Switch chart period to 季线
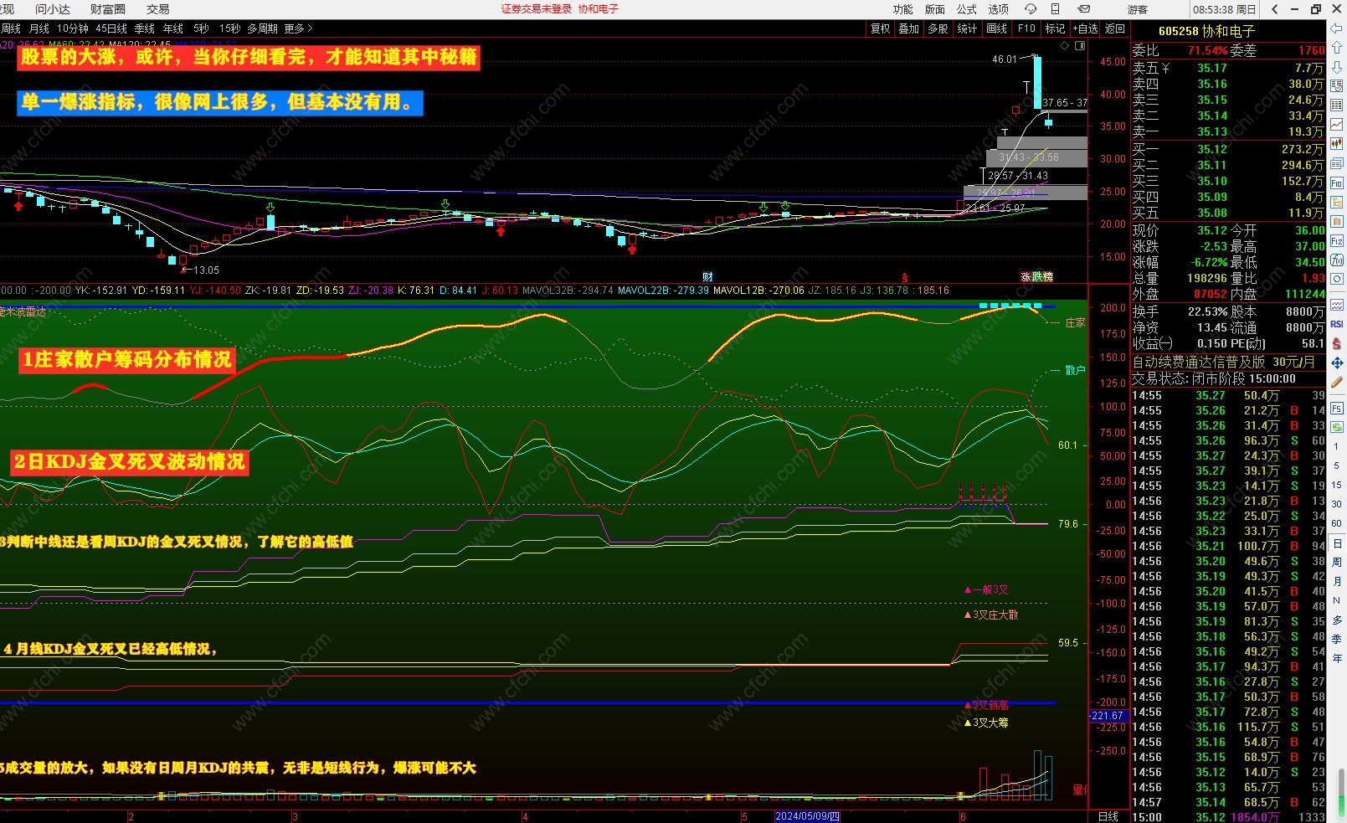 [x=145, y=28]
